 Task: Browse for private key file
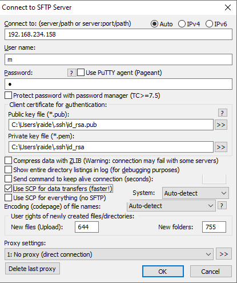[221, 147]
